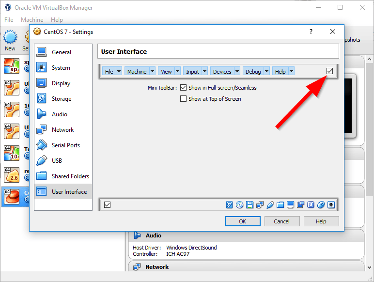Open Machine menu in VirtualBox Manager
374x282 pixels.
(32, 19)
